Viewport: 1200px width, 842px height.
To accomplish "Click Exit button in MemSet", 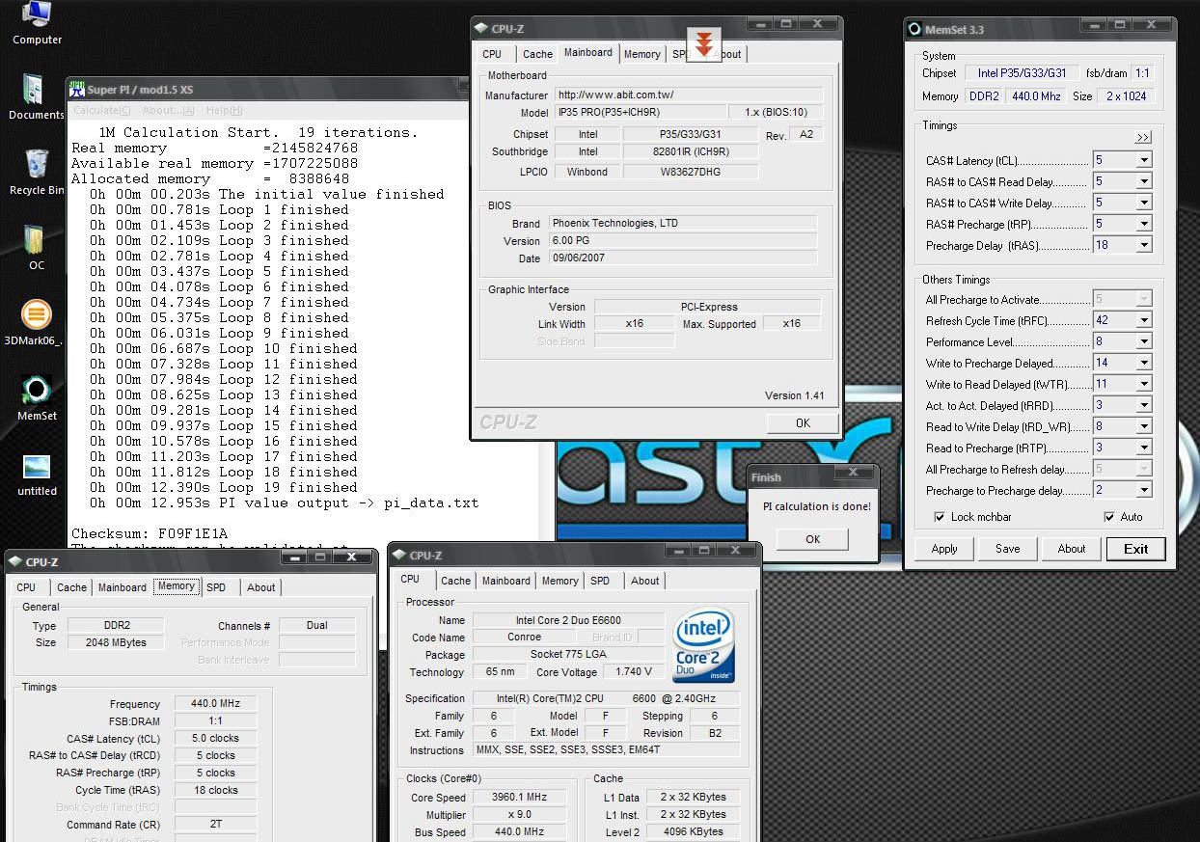I will 1136,549.
